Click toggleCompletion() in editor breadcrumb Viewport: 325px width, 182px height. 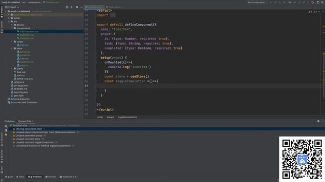click(x=127, y=117)
